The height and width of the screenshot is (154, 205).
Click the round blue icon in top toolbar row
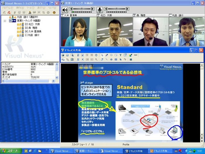point(96,55)
